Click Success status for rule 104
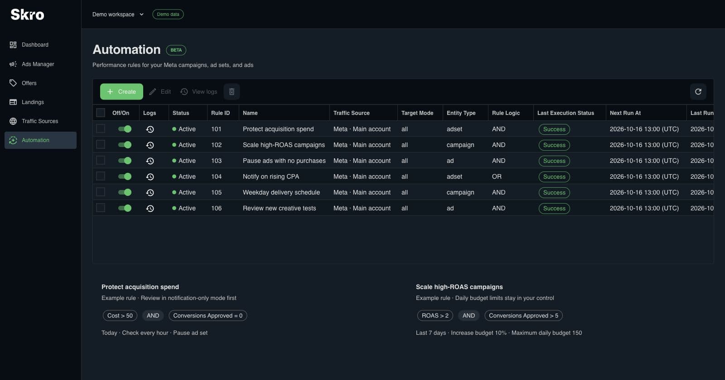 point(554,177)
